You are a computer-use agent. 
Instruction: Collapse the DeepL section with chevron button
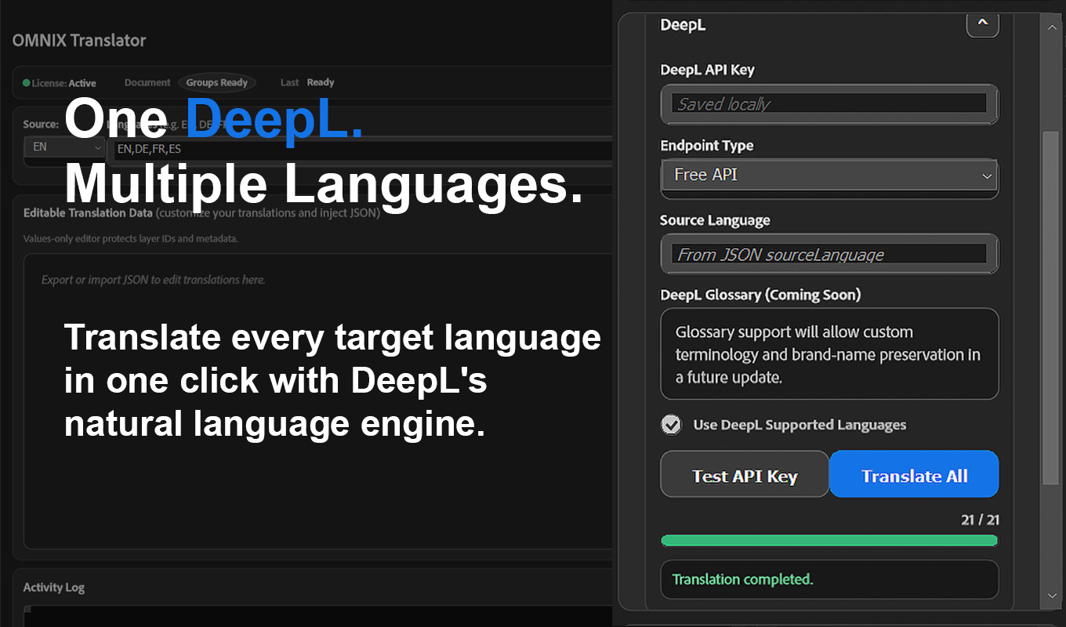983,24
